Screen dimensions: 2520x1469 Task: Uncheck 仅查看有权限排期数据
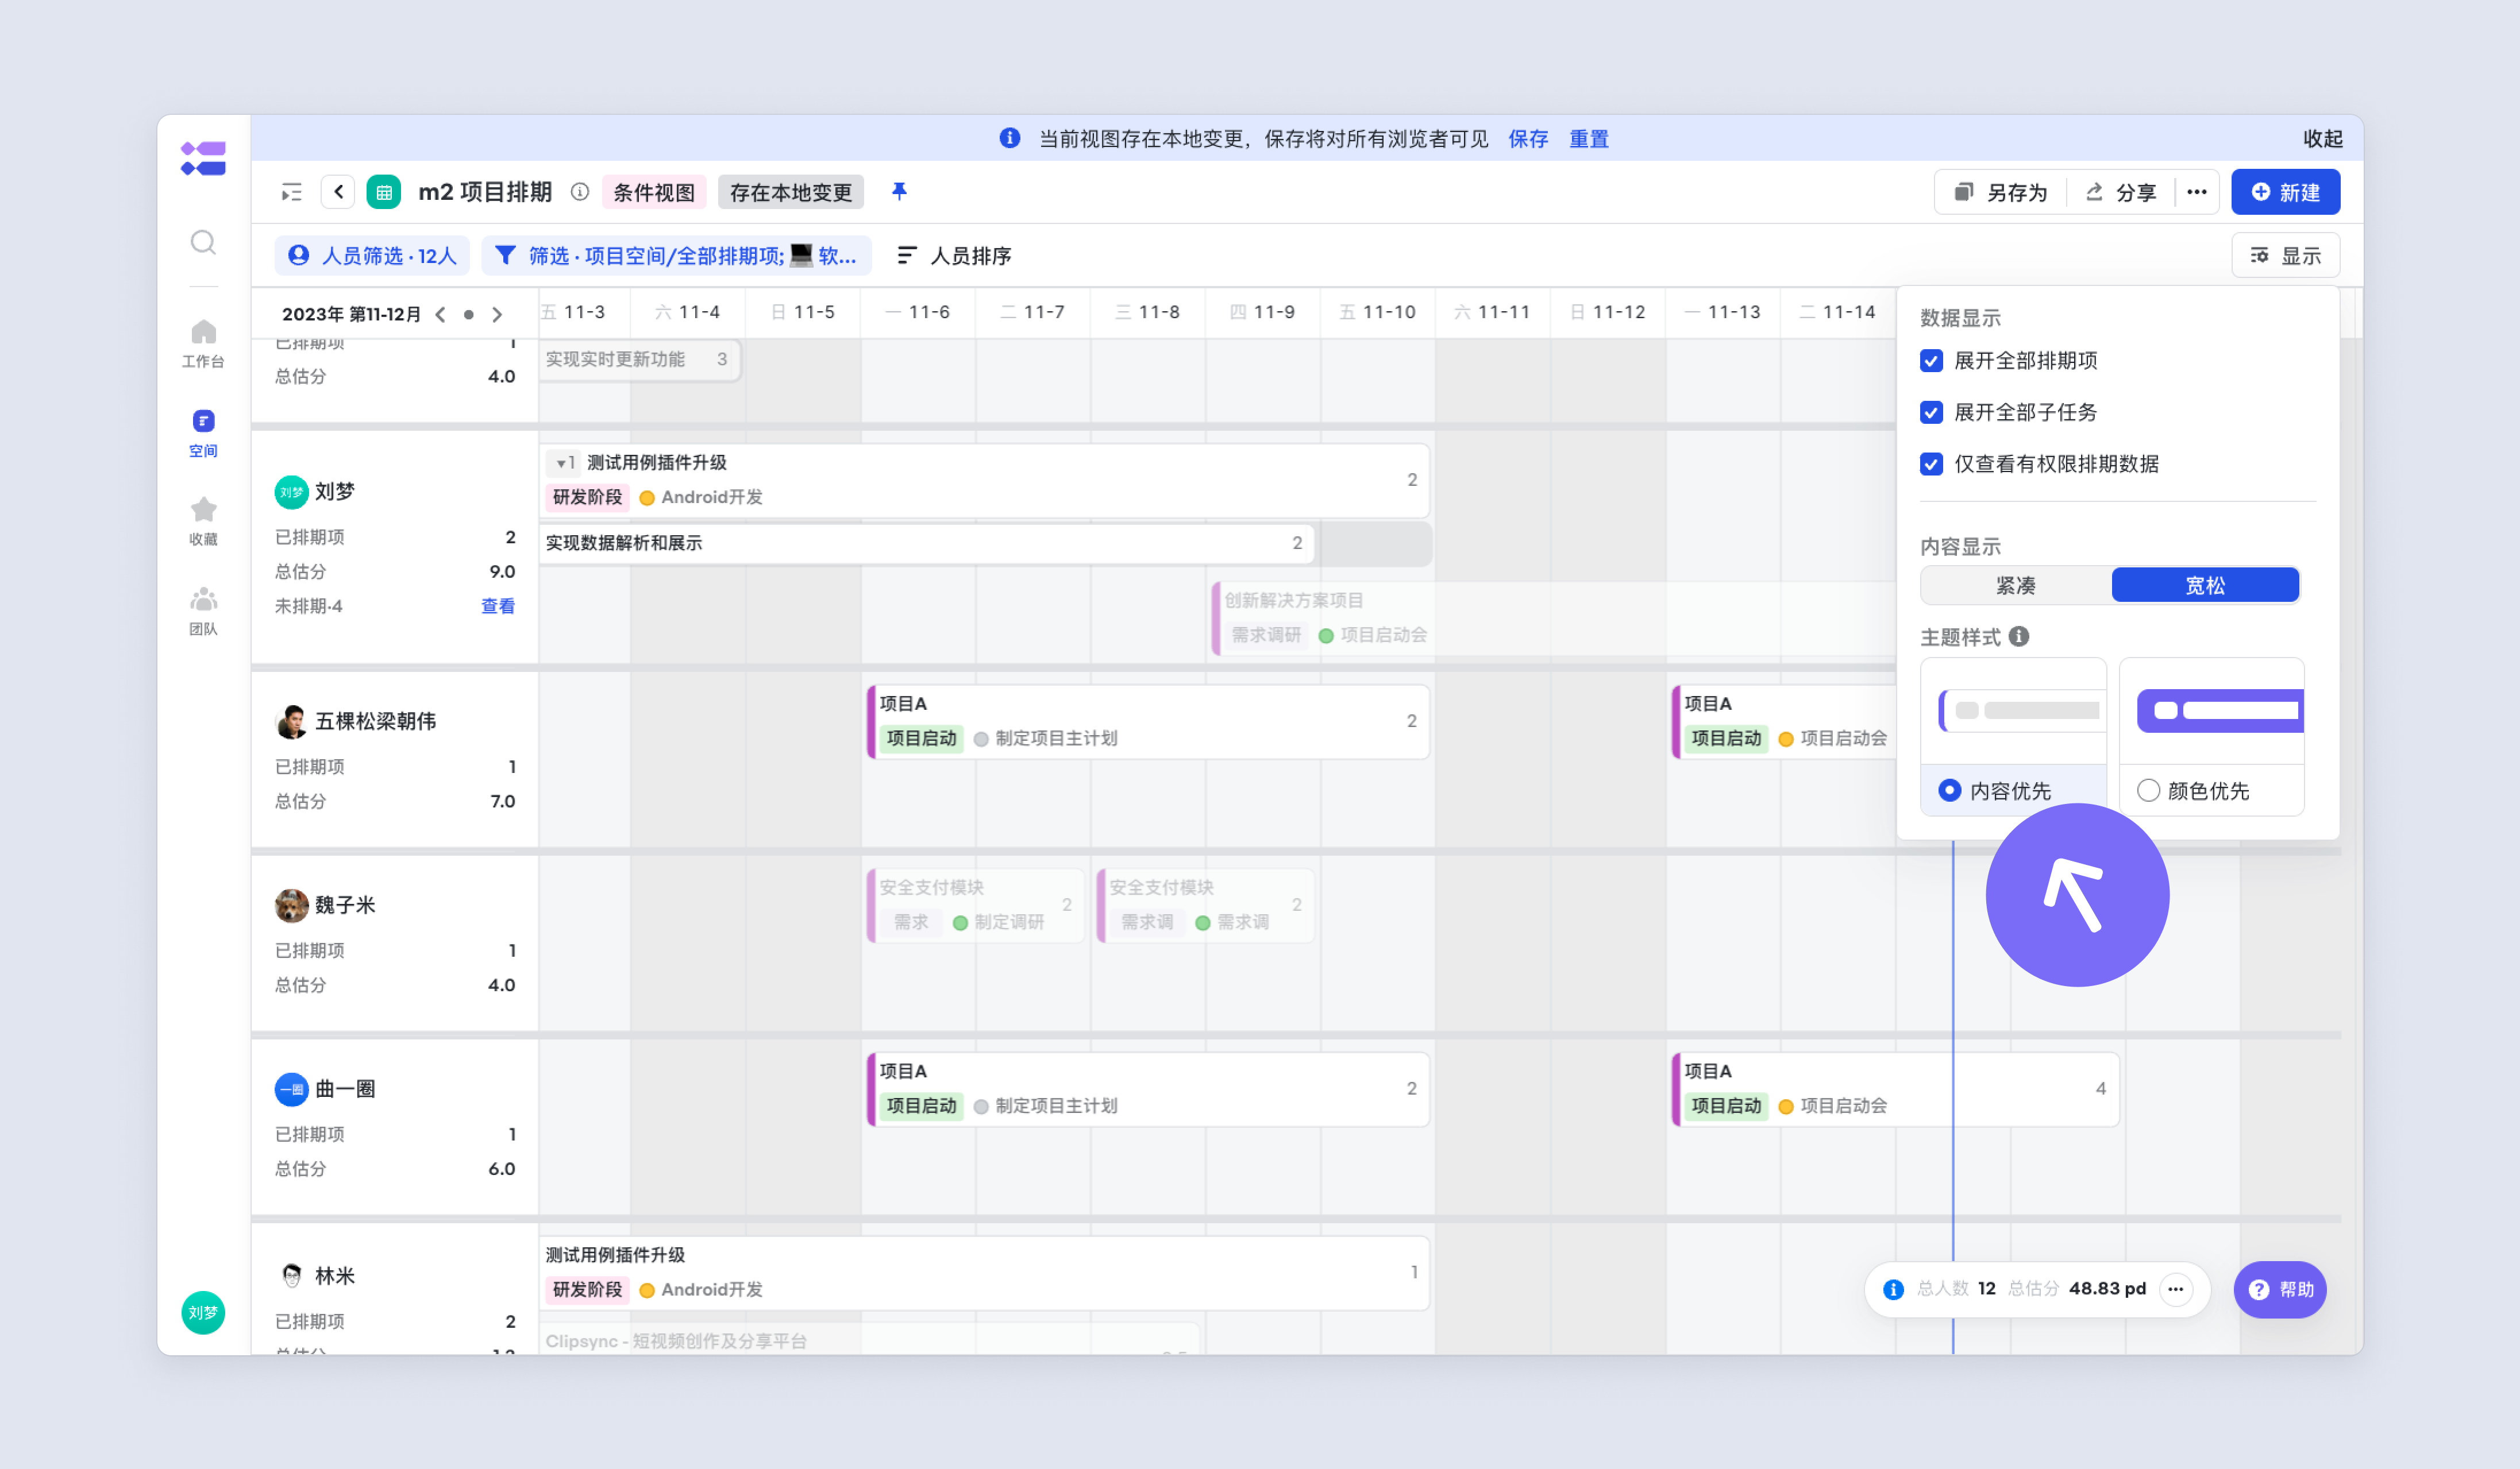[x=1931, y=463]
